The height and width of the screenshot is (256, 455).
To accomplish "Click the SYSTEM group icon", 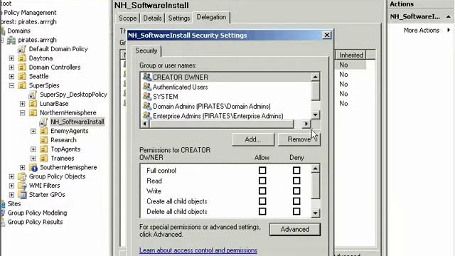I will point(147,97).
